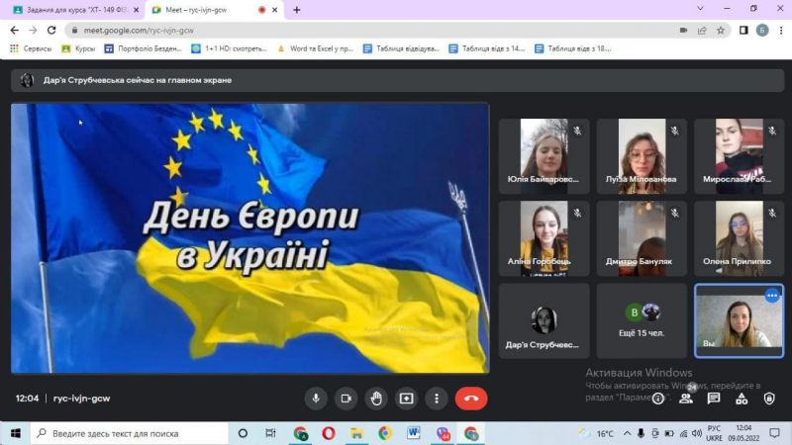The height and width of the screenshot is (445, 792).
Task: Leave the call with red hangup button
Action: point(471,399)
